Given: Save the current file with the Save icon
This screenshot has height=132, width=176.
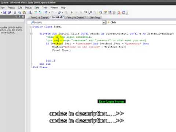Looking at the screenshot, I should [5, 12].
